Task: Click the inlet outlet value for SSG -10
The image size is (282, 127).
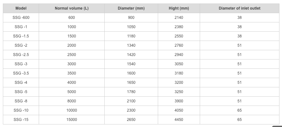Action: click(x=239, y=110)
